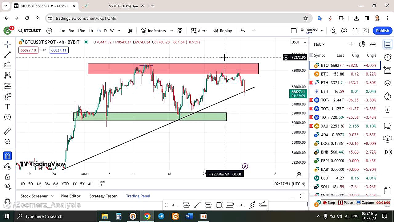
Task: Open layout setup square icon
Action: click(x=294, y=31)
